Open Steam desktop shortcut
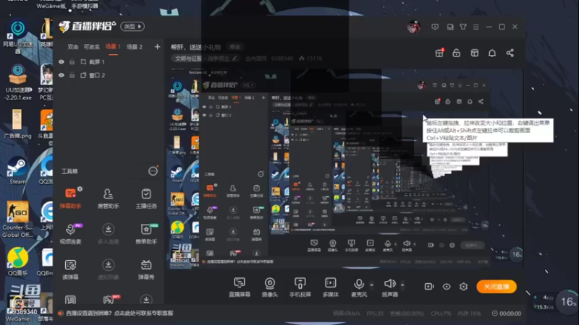The width and height of the screenshot is (579, 325). point(17,170)
